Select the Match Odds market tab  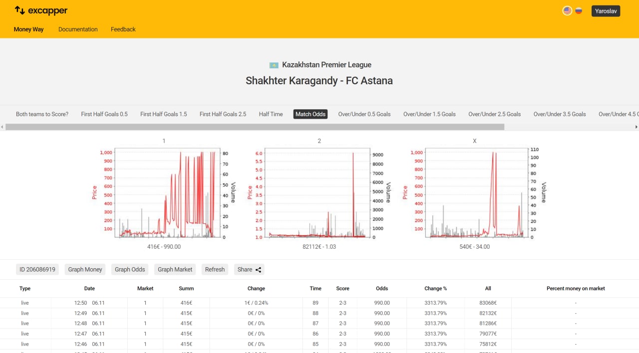[x=311, y=114]
